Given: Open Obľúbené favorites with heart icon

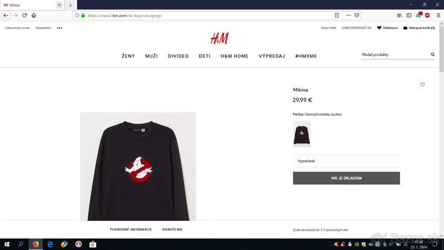Looking at the screenshot, I should [387, 28].
